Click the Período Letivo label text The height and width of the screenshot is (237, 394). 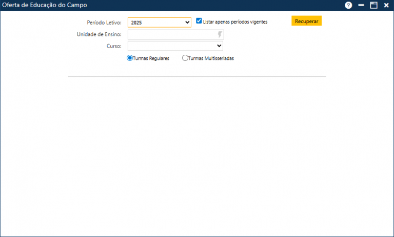click(x=104, y=23)
